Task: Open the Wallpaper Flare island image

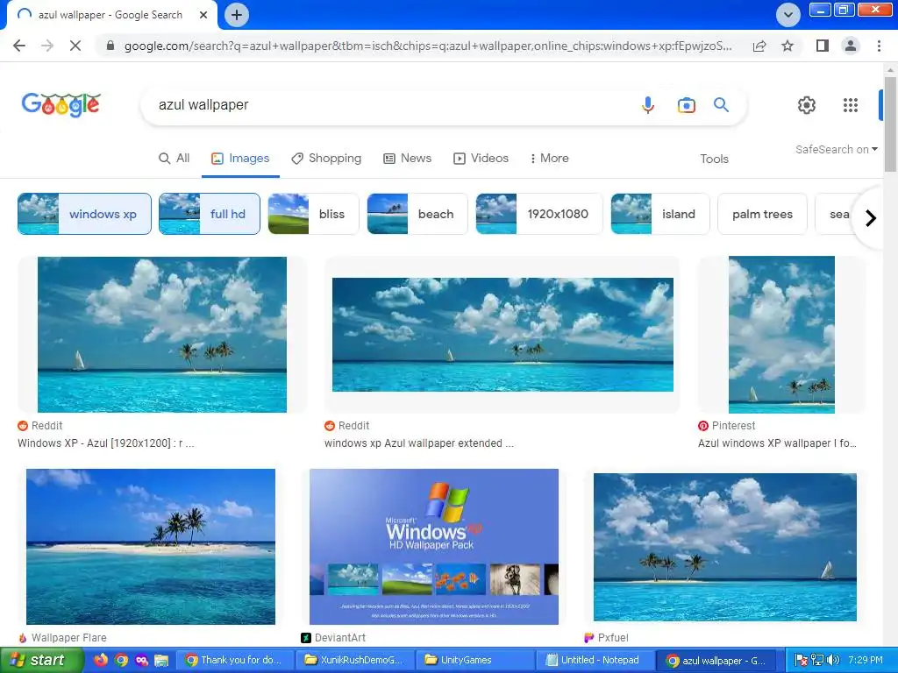Action: tap(151, 547)
